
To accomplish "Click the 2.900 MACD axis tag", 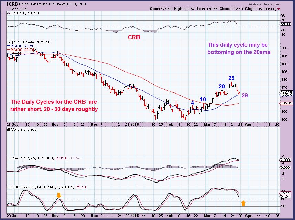I will click(x=285, y=160).
